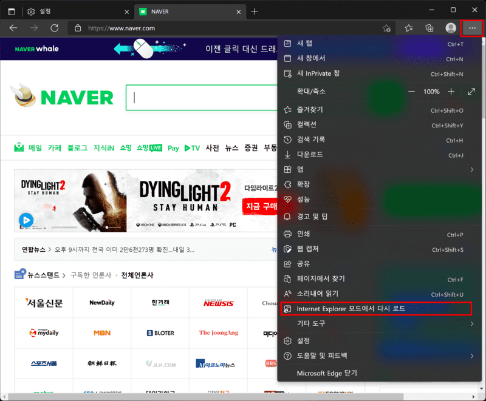Click the Forward arrow
The height and width of the screenshot is (401, 486).
[x=34, y=28]
